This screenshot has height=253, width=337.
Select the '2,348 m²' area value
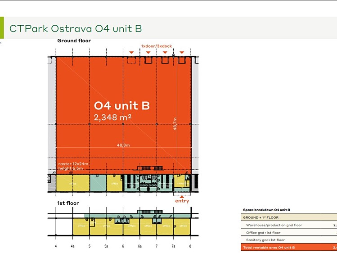(x=112, y=117)
